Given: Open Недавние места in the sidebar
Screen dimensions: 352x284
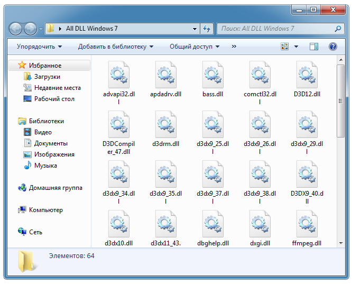Looking at the screenshot, I should tap(52, 88).
